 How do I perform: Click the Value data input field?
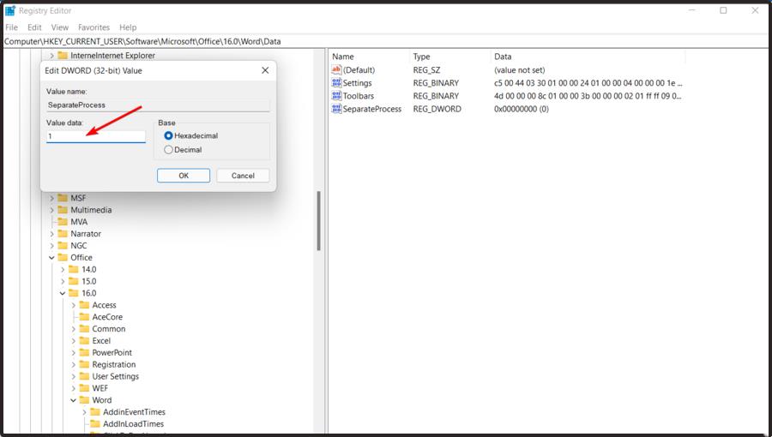[x=96, y=136]
